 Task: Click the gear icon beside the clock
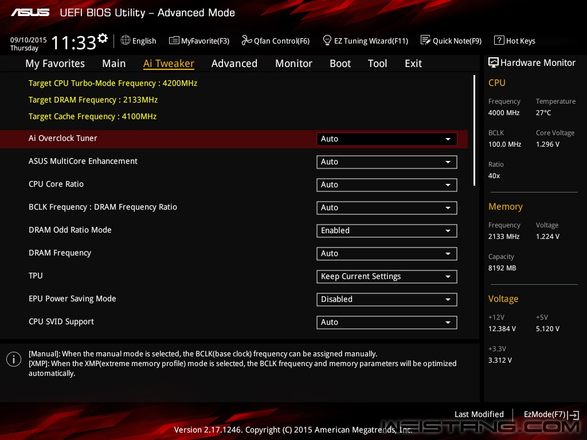pos(103,38)
